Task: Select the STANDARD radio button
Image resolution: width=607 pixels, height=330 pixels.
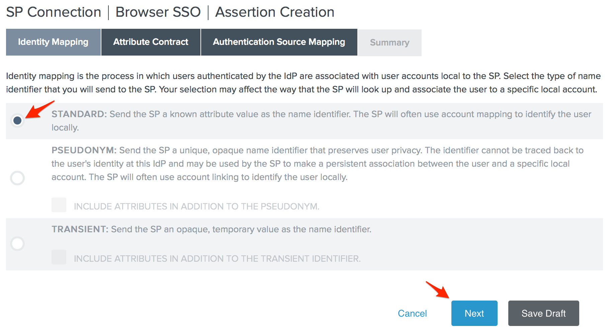Action: pos(17,120)
